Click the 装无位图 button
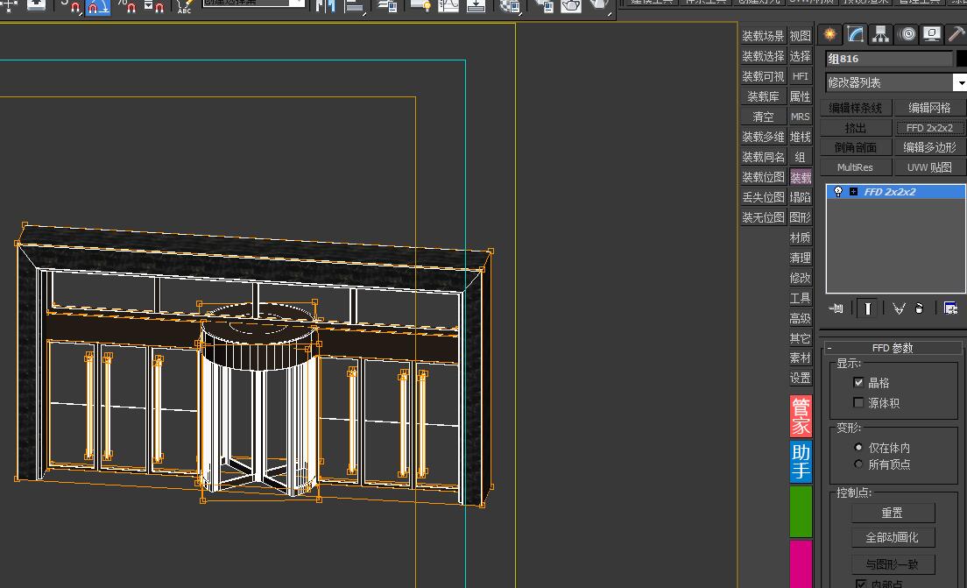 (x=763, y=217)
